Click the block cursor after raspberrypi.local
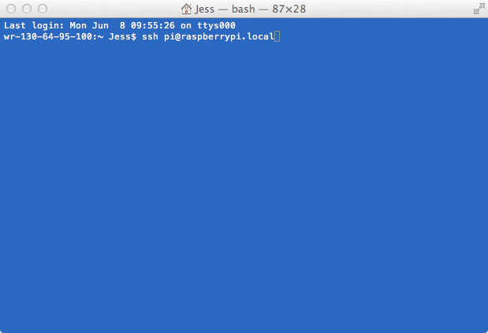Viewport: 488px width, 333px height. [x=278, y=37]
